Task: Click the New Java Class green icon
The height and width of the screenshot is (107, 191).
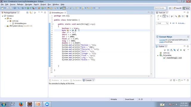Action: pyautogui.click(x=42, y=8)
